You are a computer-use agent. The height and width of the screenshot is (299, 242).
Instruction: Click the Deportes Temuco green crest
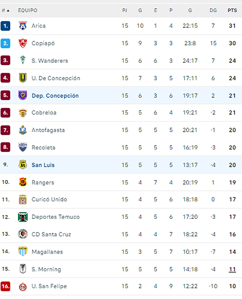coord(23,217)
